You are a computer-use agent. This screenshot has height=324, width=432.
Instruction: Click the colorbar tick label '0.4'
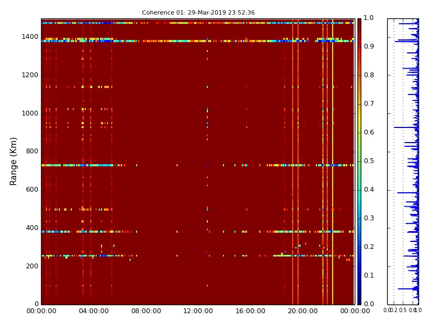(369, 190)
